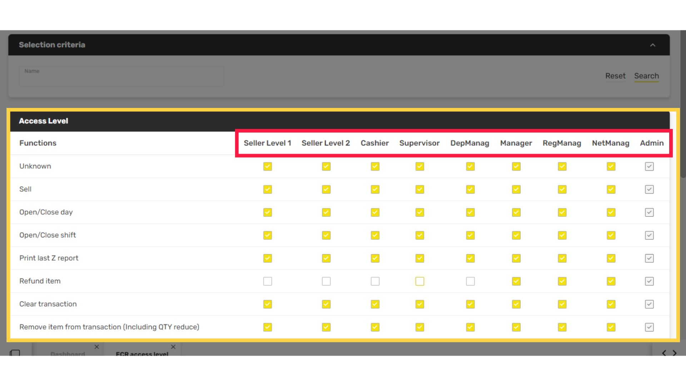Toggle Clear transaction for NetManag
Viewport: 686px width, 386px height.
(611, 304)
